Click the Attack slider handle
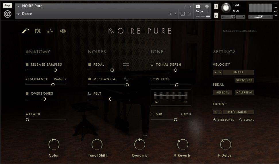 [x=27, y=120]
